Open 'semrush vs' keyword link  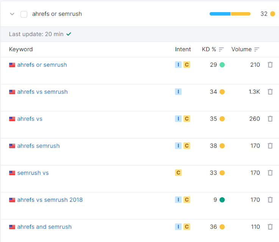click(33, 173)
